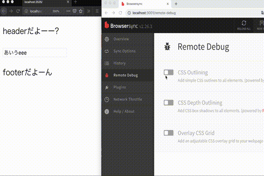
Task: Click the bug icon beside Remote Debug heading
Action: coord(167,47)
